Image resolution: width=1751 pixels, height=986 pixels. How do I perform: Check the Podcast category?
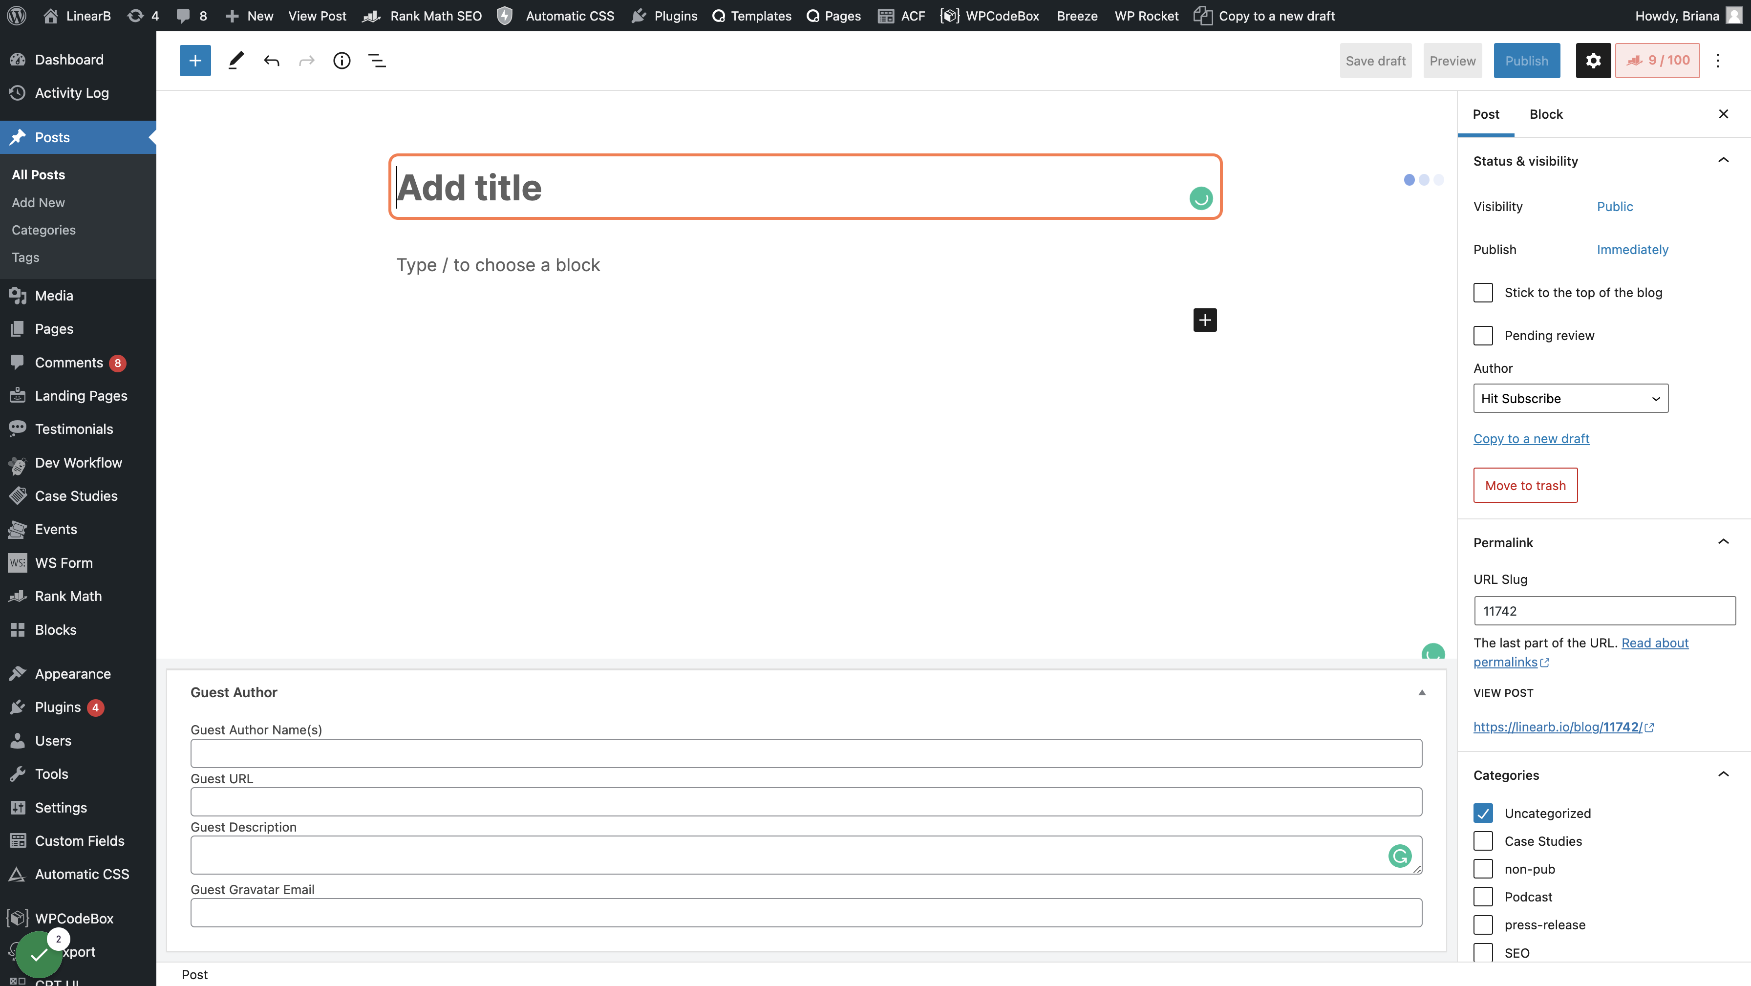point(1483,897)
